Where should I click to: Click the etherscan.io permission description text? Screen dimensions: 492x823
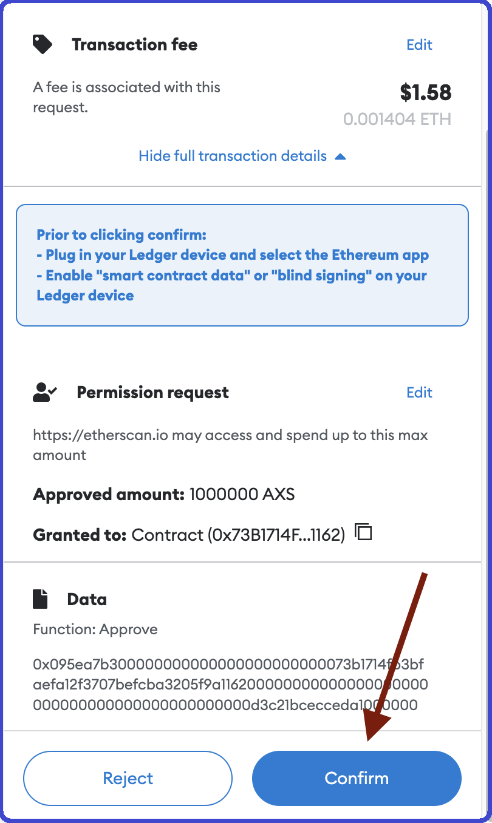coord(230,445)
